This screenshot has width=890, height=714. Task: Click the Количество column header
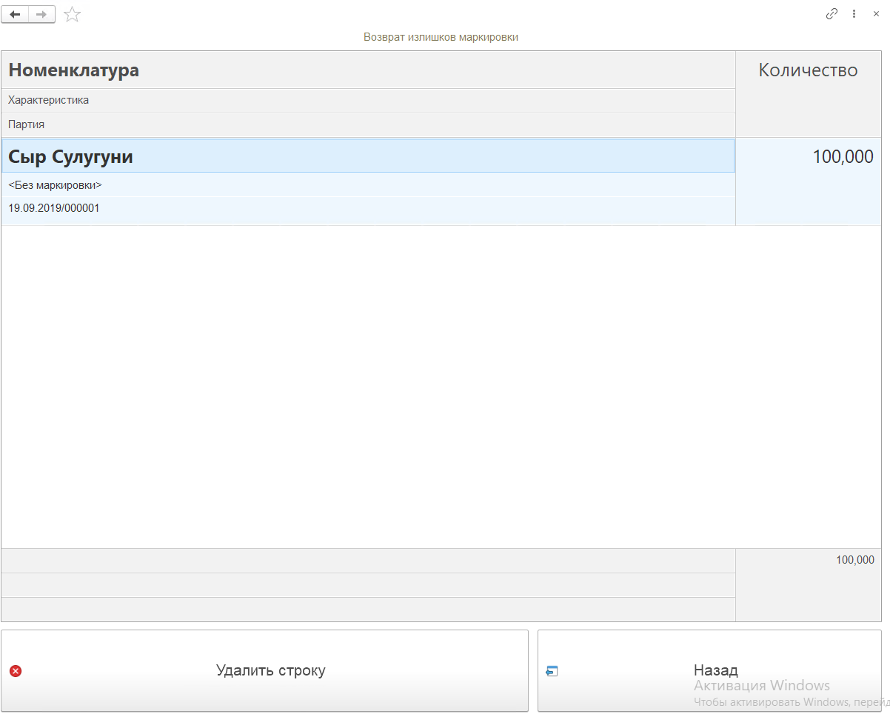click(x=808, y=70)
